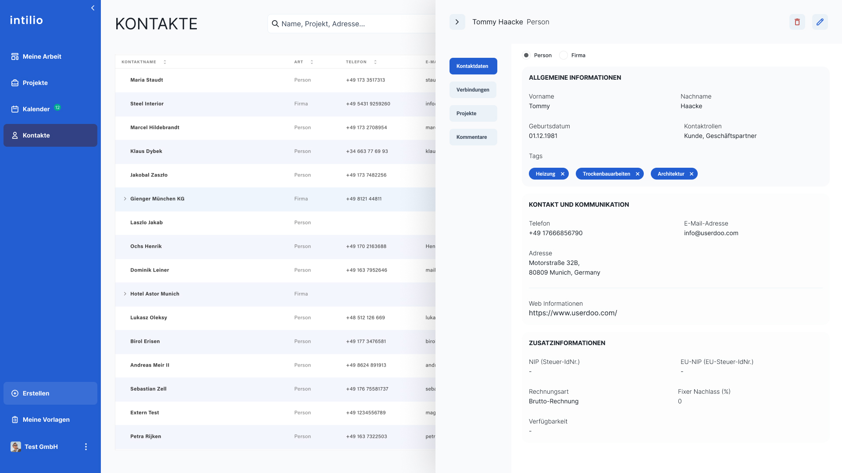Open Test GmbH three-dot menu
The height and width of the screenshot is (473, 842).
tap(86, 447)
